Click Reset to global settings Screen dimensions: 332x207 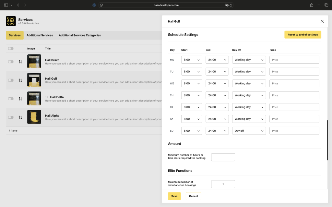(303, 35)
